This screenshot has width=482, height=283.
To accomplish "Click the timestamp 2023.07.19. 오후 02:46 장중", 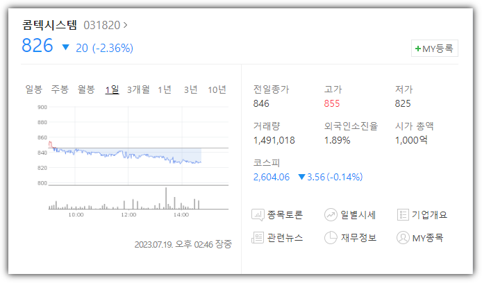I will point(183,244).
